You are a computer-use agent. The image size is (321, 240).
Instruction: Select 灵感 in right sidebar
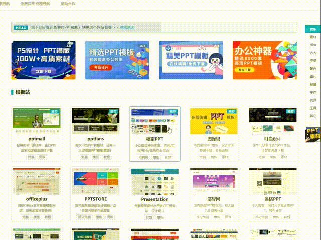(313, 61)
